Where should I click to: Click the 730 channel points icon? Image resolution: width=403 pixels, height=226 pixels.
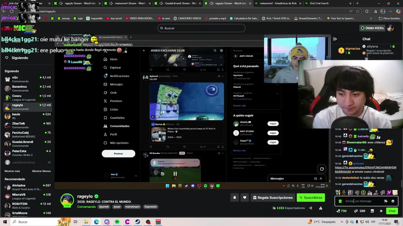342,211
